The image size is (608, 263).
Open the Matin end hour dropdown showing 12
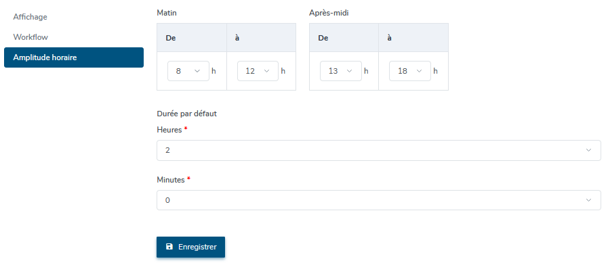pos(258,71)
